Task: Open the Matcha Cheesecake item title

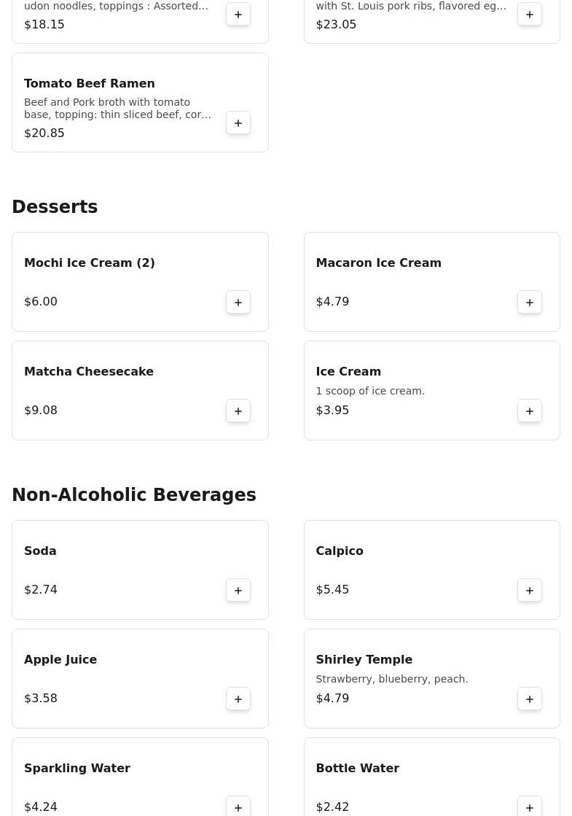Action: (x=89, y=372)
